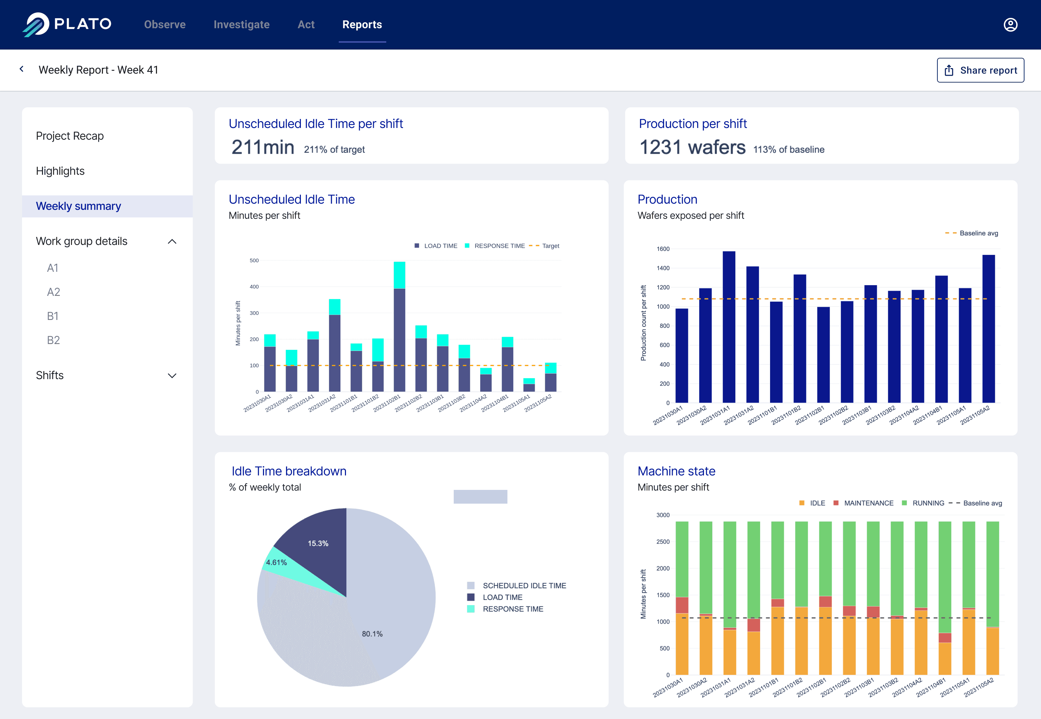
Task: Collapse the Work group details section
Action: (x=172, y=242)
